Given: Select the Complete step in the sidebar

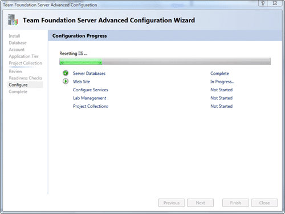Looking at the screenshot, I should click(18, 92).
